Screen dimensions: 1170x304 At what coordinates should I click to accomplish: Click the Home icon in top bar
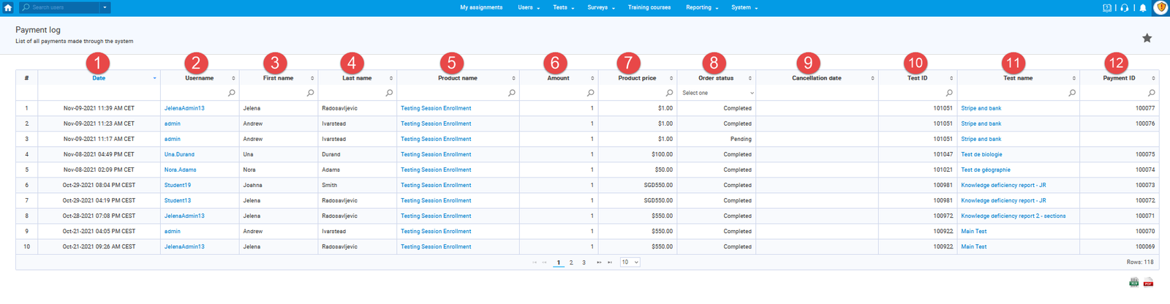click(8, 7)
